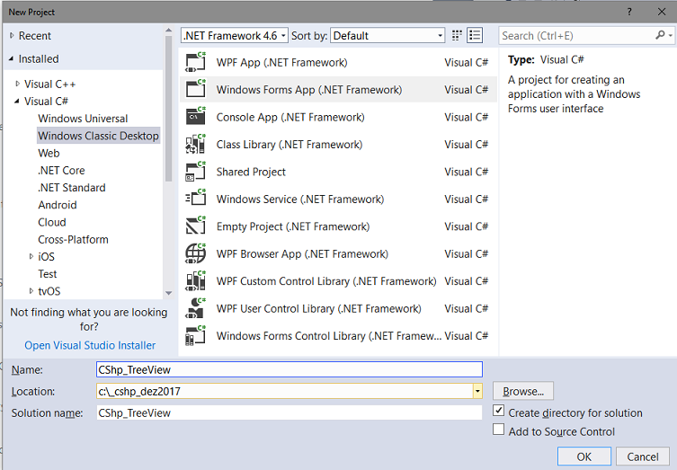
Task: Select the Web category
Action: pos(49,153)
